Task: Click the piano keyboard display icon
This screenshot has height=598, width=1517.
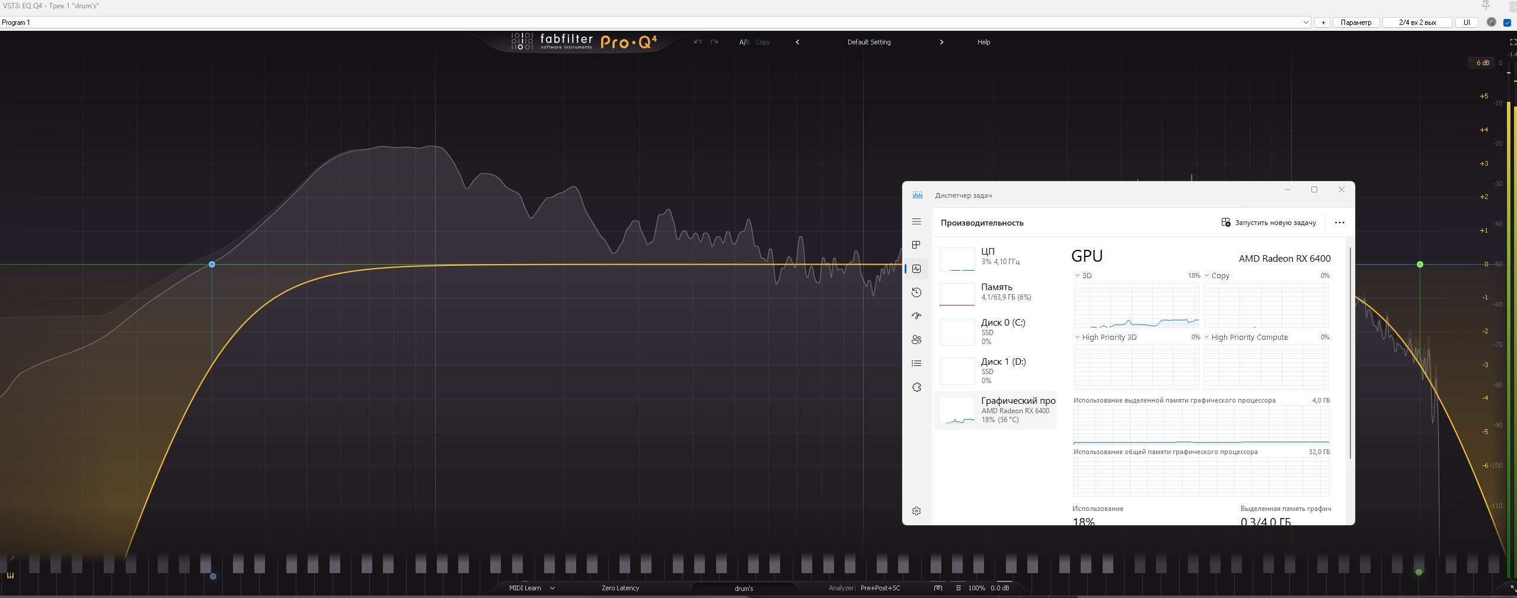Action: pos(10,576)
